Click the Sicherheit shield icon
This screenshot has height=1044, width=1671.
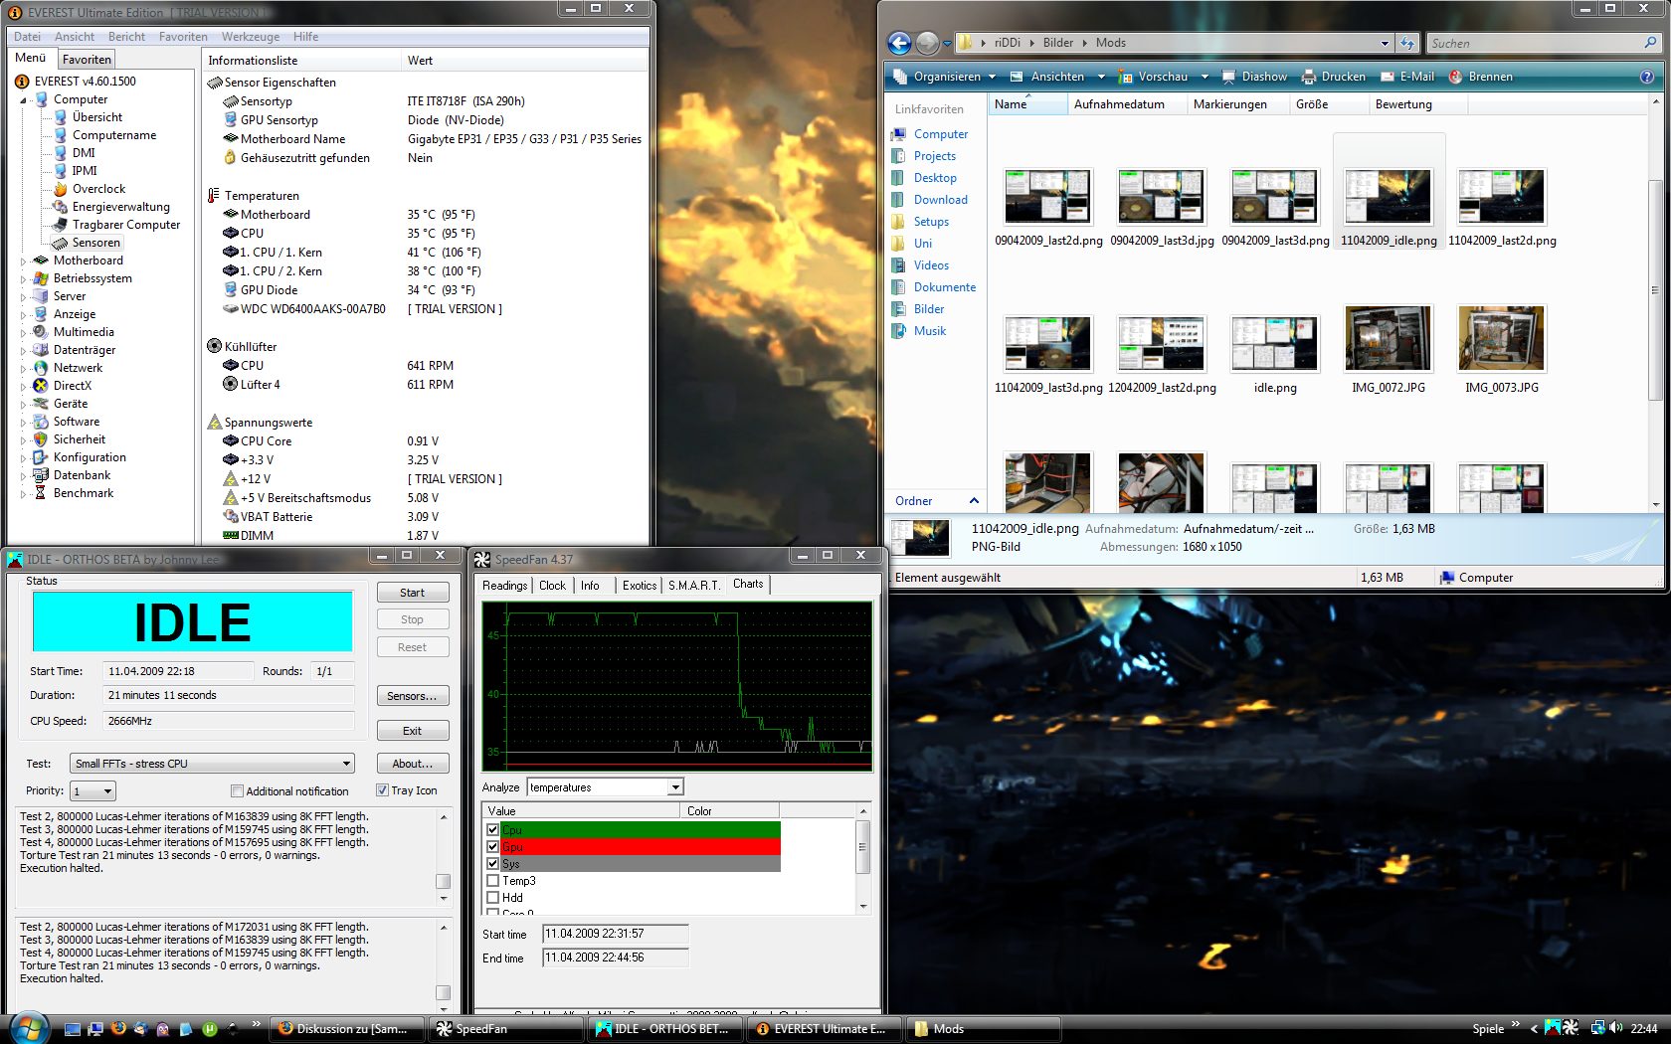(x=41, y=439)
